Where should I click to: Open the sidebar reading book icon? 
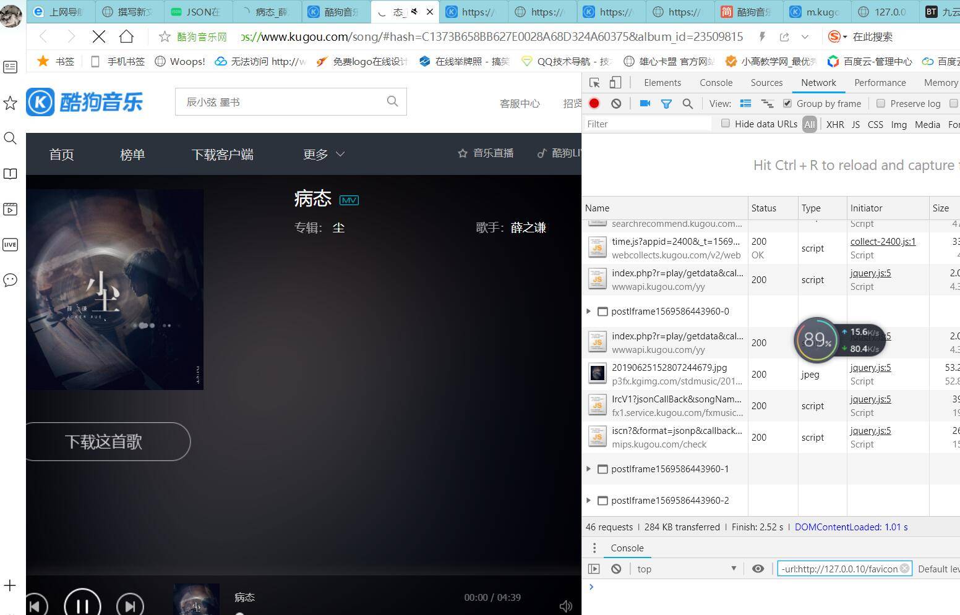10,174
